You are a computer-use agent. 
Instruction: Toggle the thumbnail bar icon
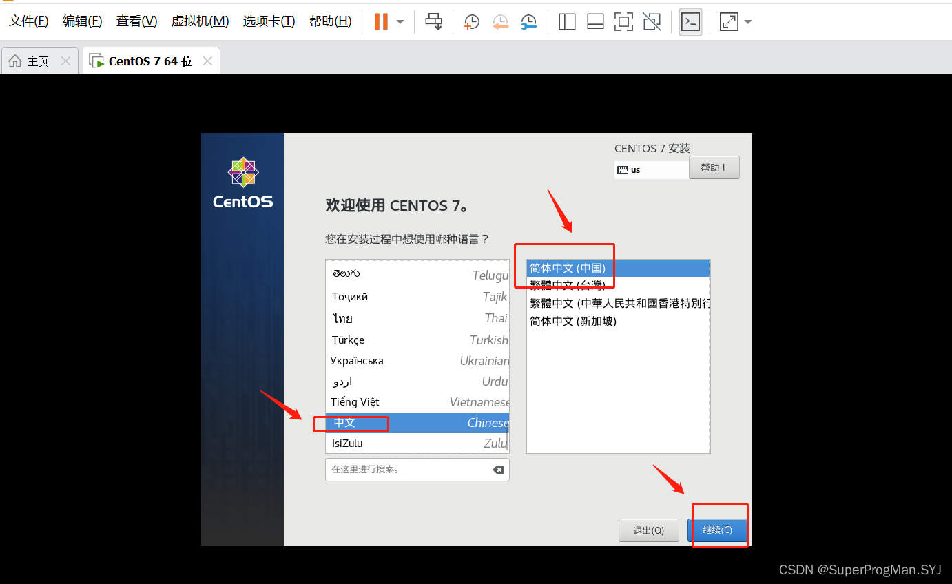[595, 22]
